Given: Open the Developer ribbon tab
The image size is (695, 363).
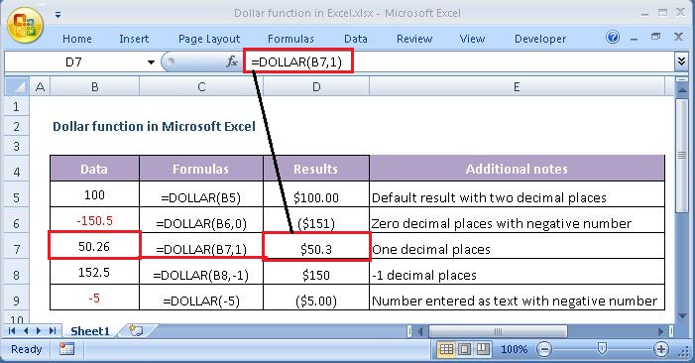Looking at the screenshot, I should click(x=540, y=39).
